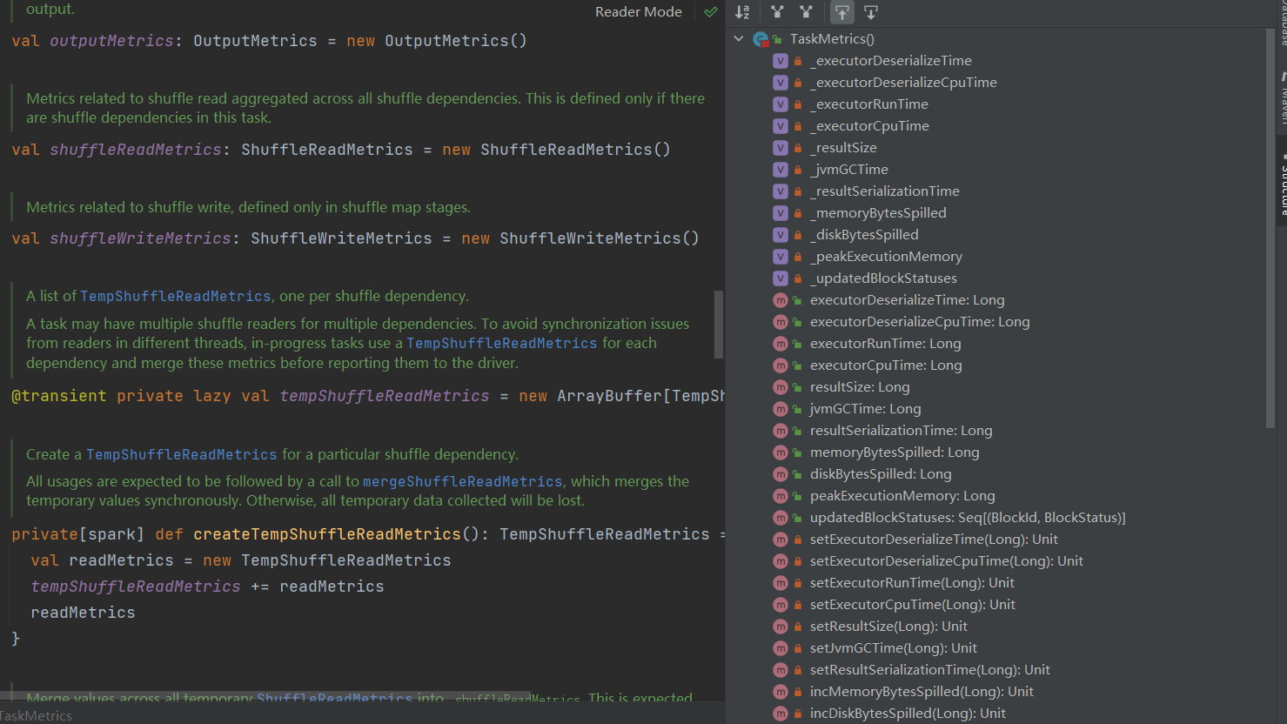Click tempShuffleReadMetrics lazy val name
The width and height of the screenshot is (1287, 724).
385,396
